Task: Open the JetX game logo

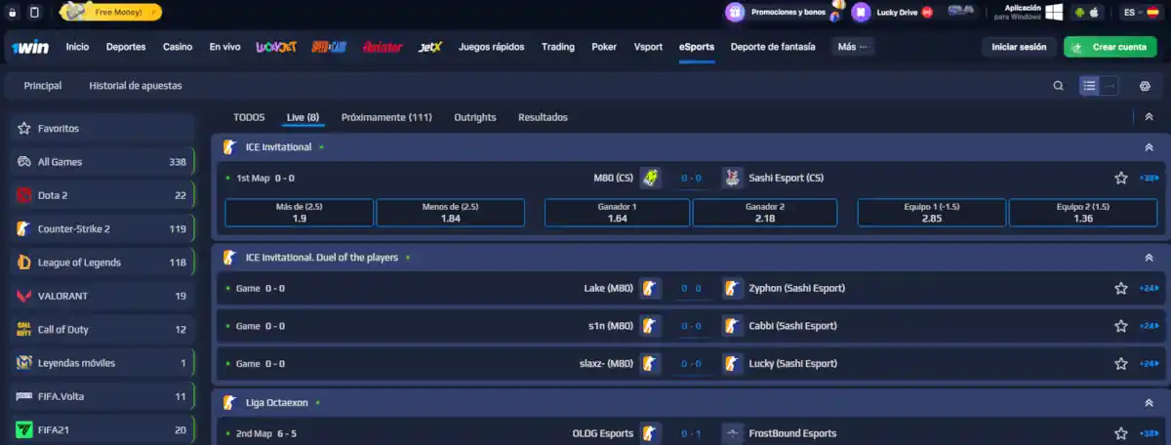Action: click(430, 47)
